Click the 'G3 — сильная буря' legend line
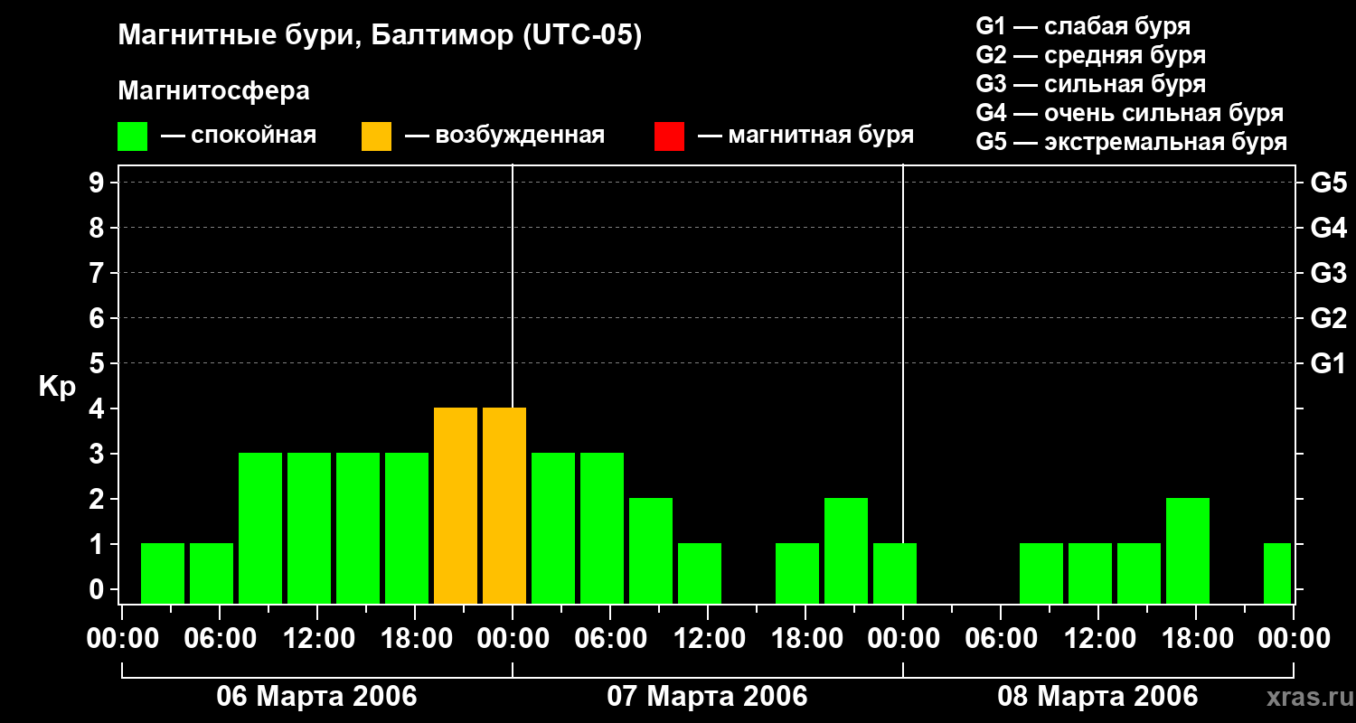The image size is (1356, 723). [x=1090, y=84]
